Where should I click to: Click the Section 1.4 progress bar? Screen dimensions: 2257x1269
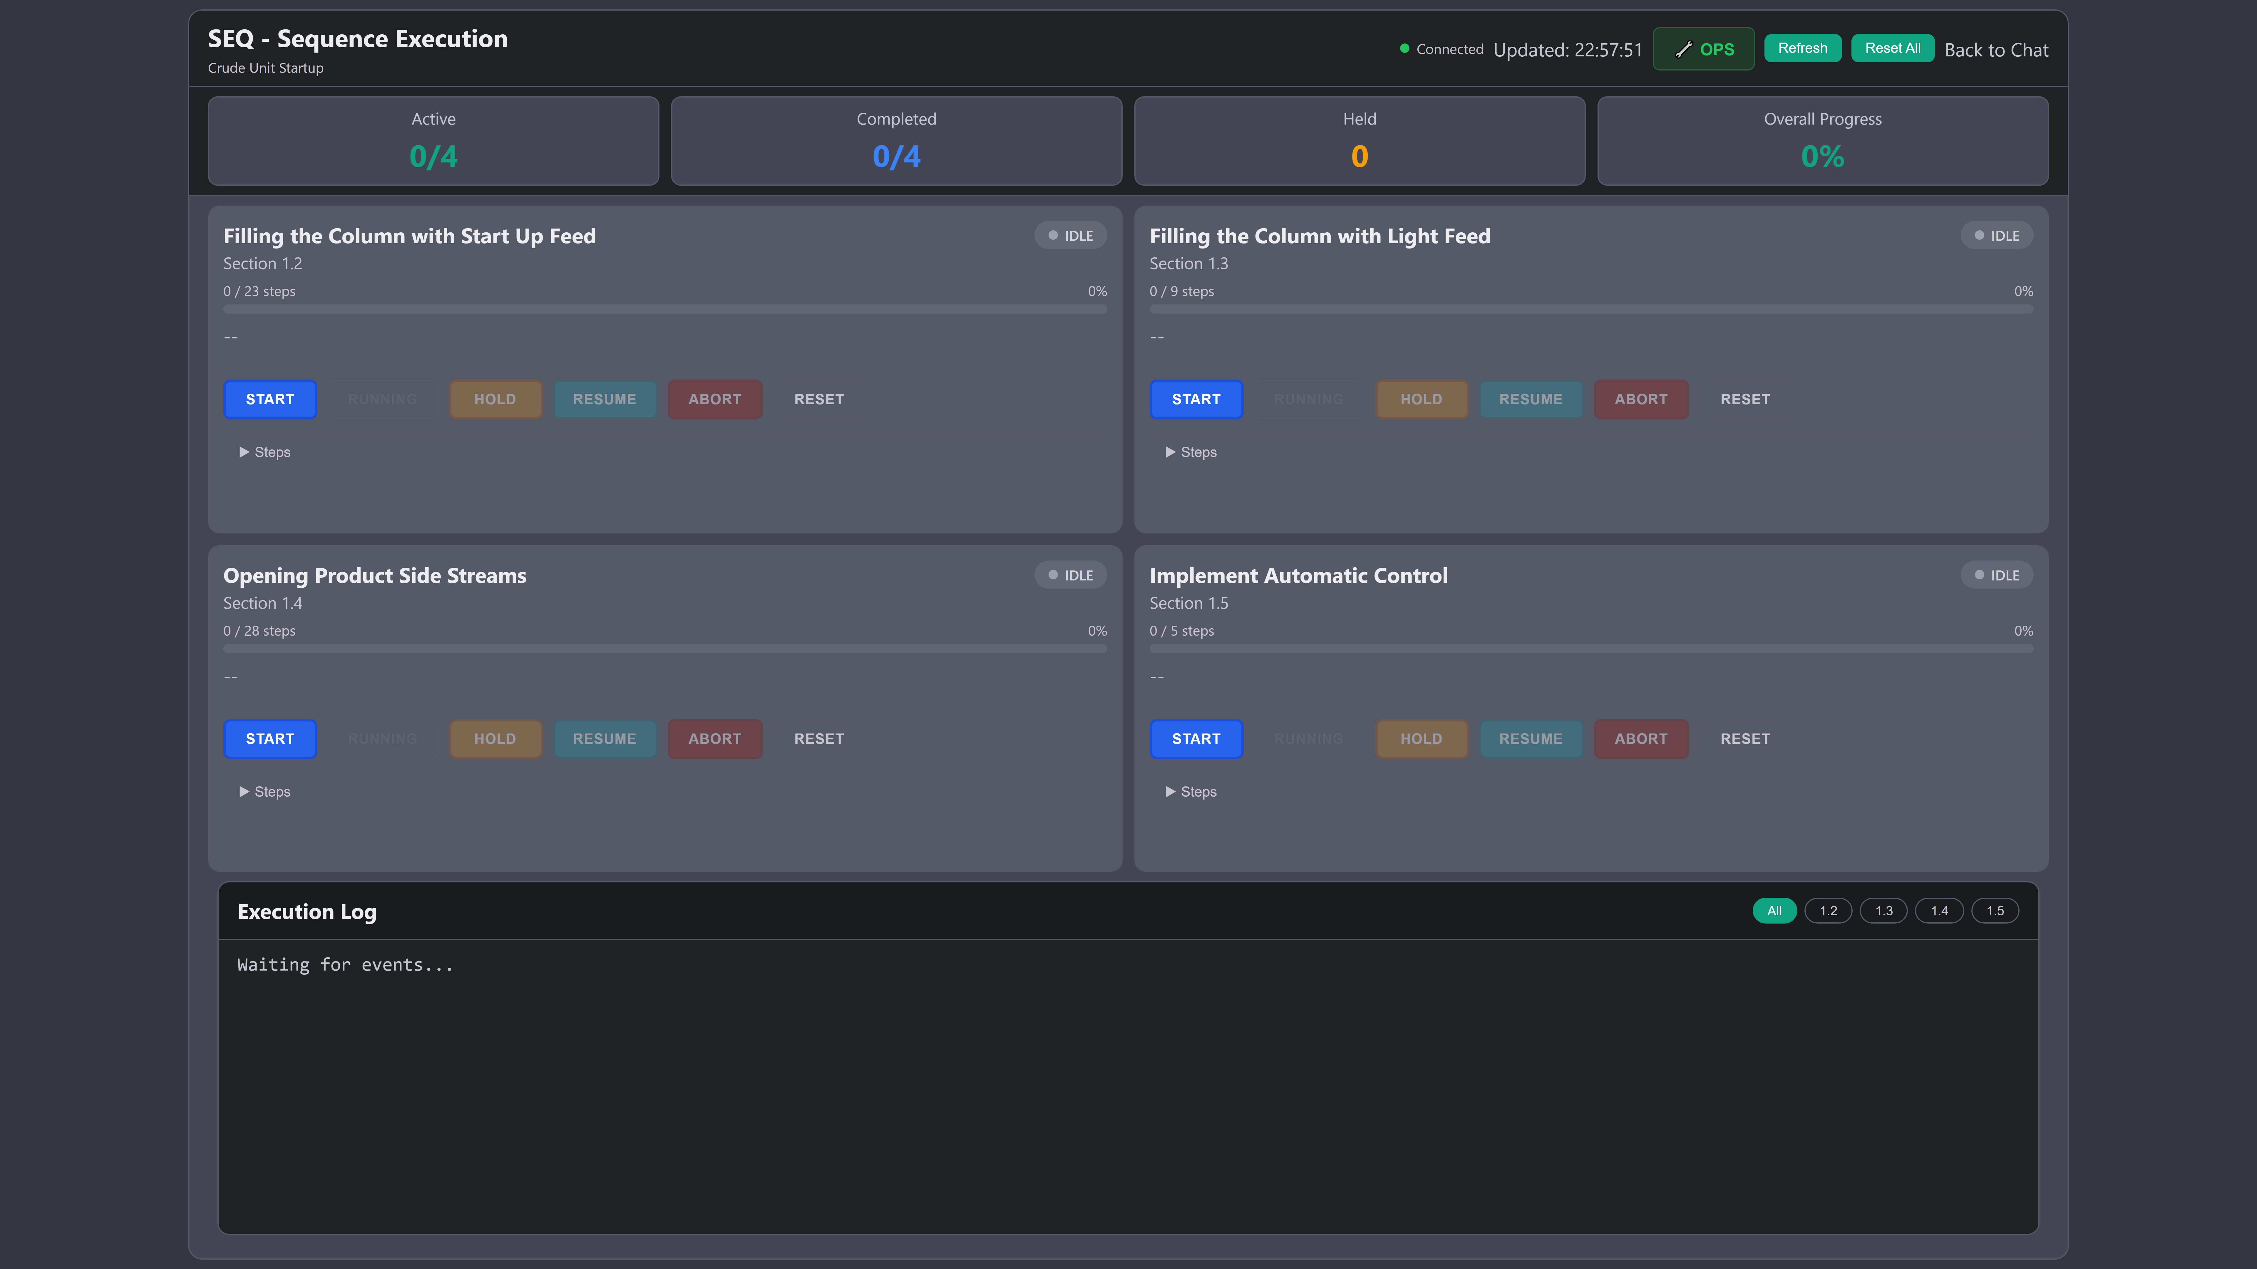pos(665,649)
